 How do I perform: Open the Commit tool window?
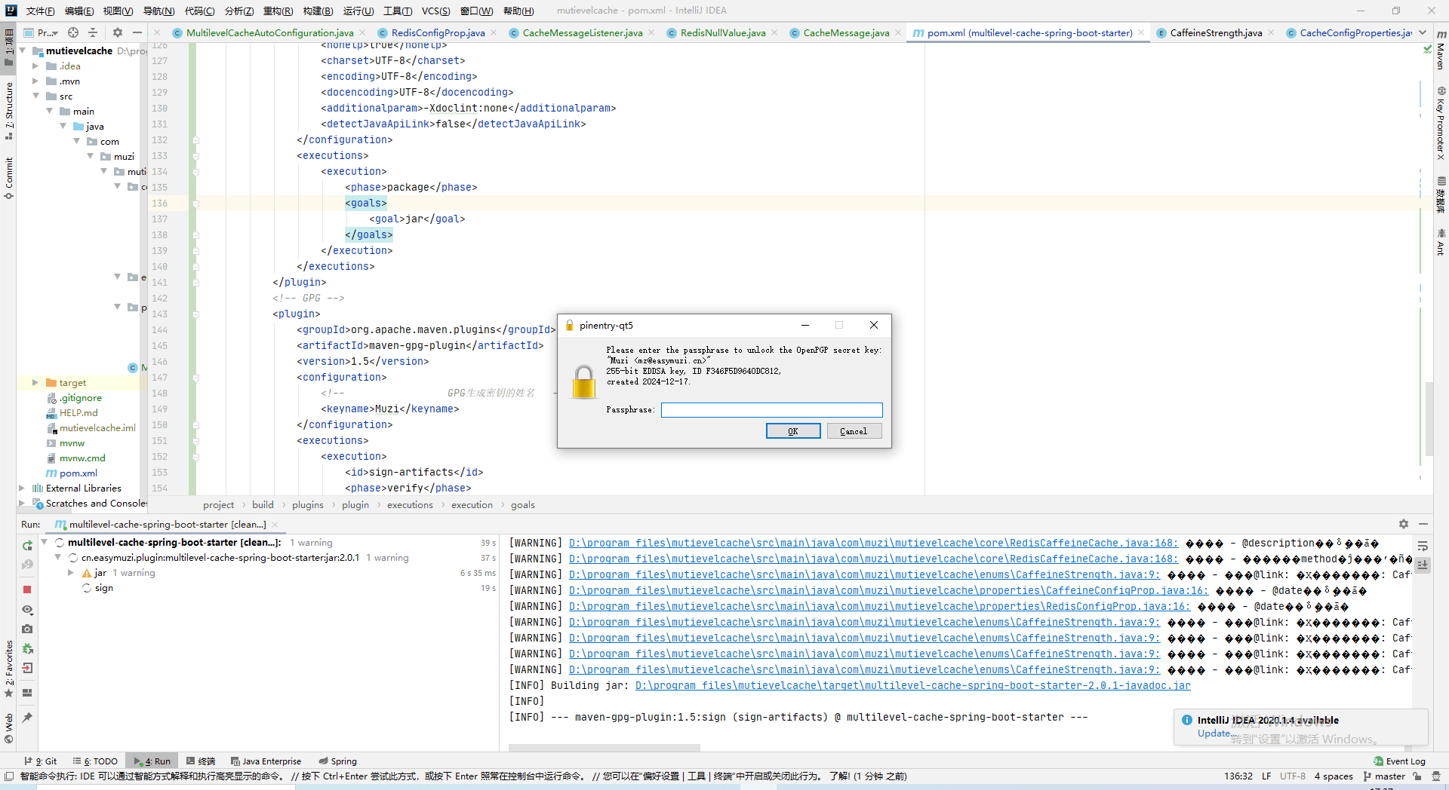tap(9, 178)
